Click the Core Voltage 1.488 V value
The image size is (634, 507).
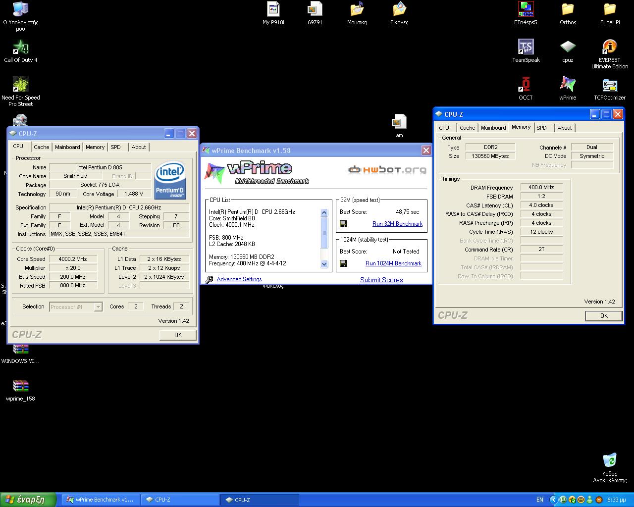coord(134,194)
